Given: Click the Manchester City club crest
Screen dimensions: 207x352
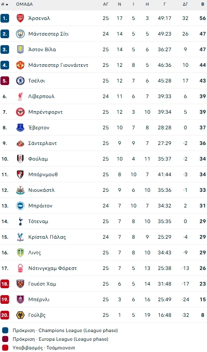Looking at the screenshot, I should pos(20,34).
